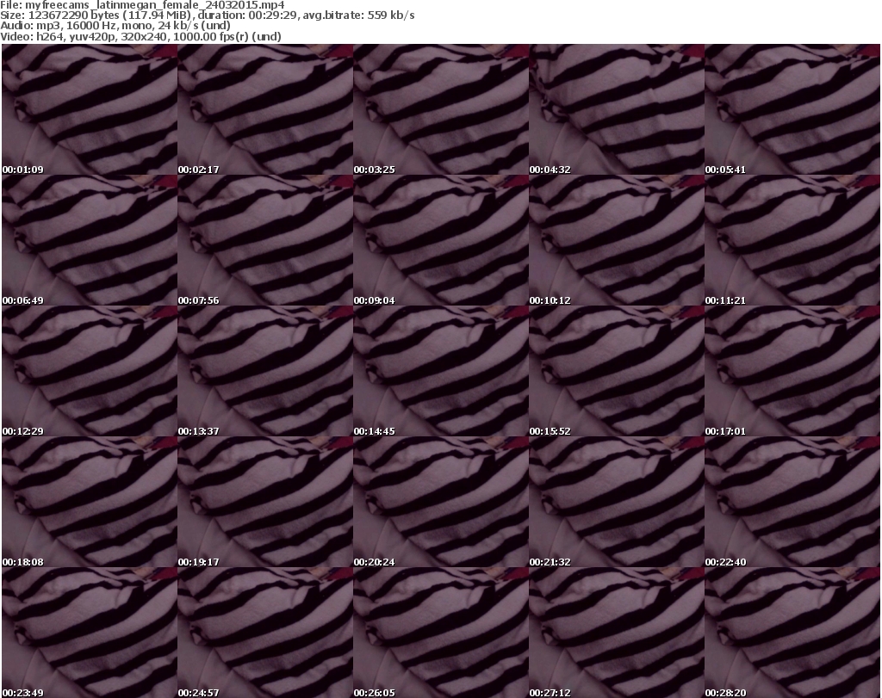This screenshot has width=882, height=698.
Task: Pick the 00:17:01 video frame
Action: (x=792, y=372)
